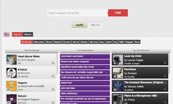Filter by Reggae genre
The height and width of the screenshot is (104, 173).
tap(129, 42)
